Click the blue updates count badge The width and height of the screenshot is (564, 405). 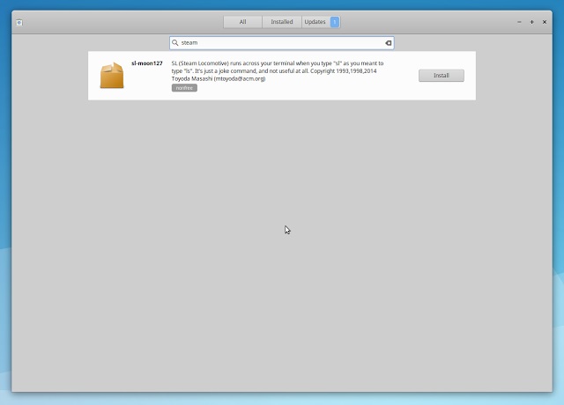point(335,22)
